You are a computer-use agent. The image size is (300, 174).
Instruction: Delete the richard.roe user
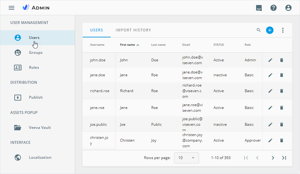click(282, 91)
